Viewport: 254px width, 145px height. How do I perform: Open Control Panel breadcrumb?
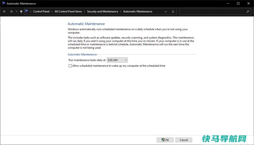[41, 12]
